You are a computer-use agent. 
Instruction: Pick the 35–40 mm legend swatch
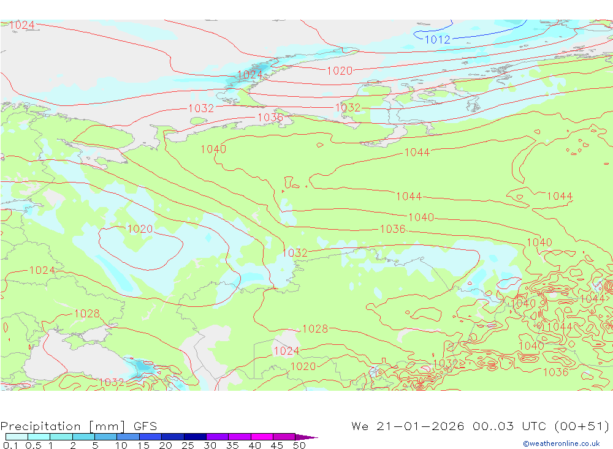tap(240, 437)
